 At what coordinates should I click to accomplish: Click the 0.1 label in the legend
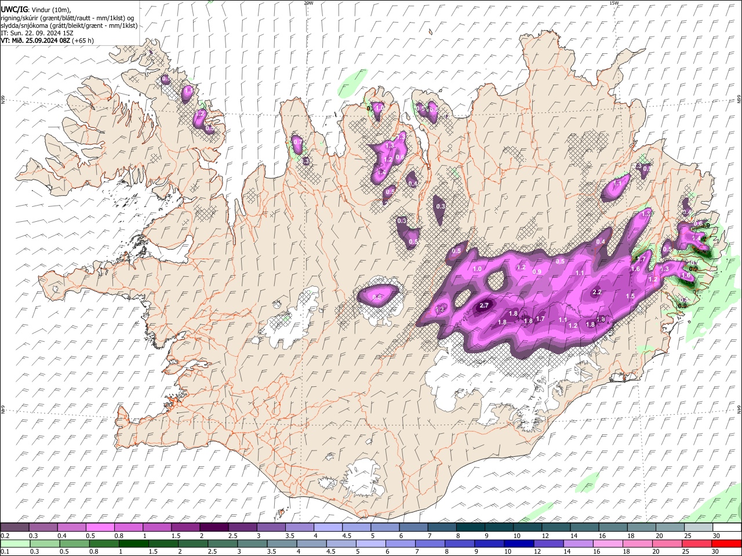5,551
